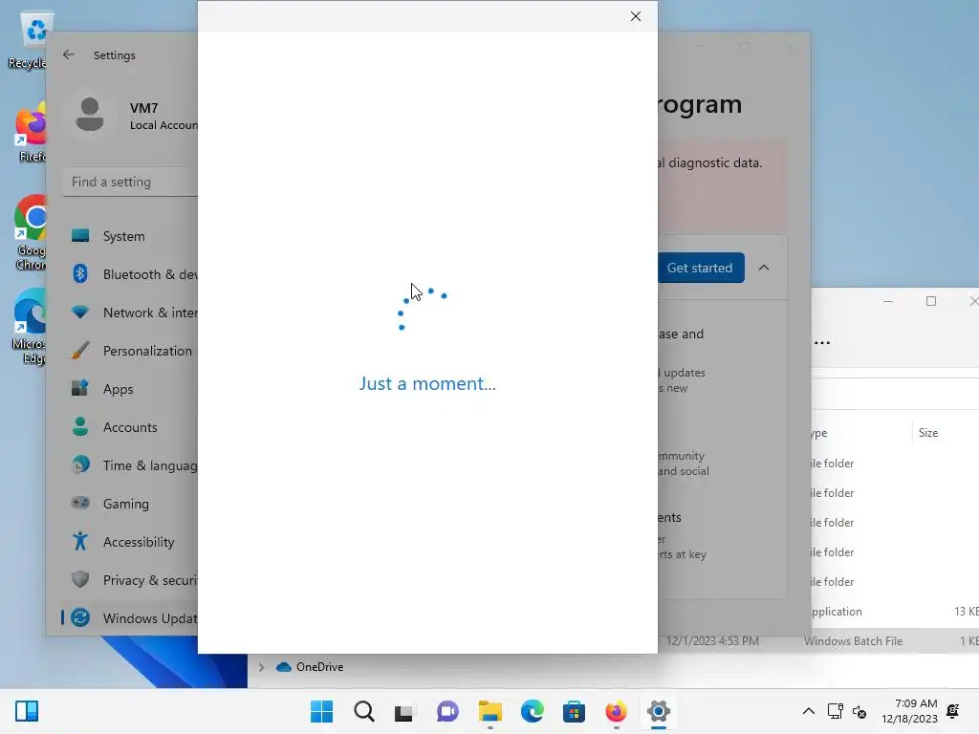Open Bluetooth & devices category
The image size is (979, 734).
129,274
